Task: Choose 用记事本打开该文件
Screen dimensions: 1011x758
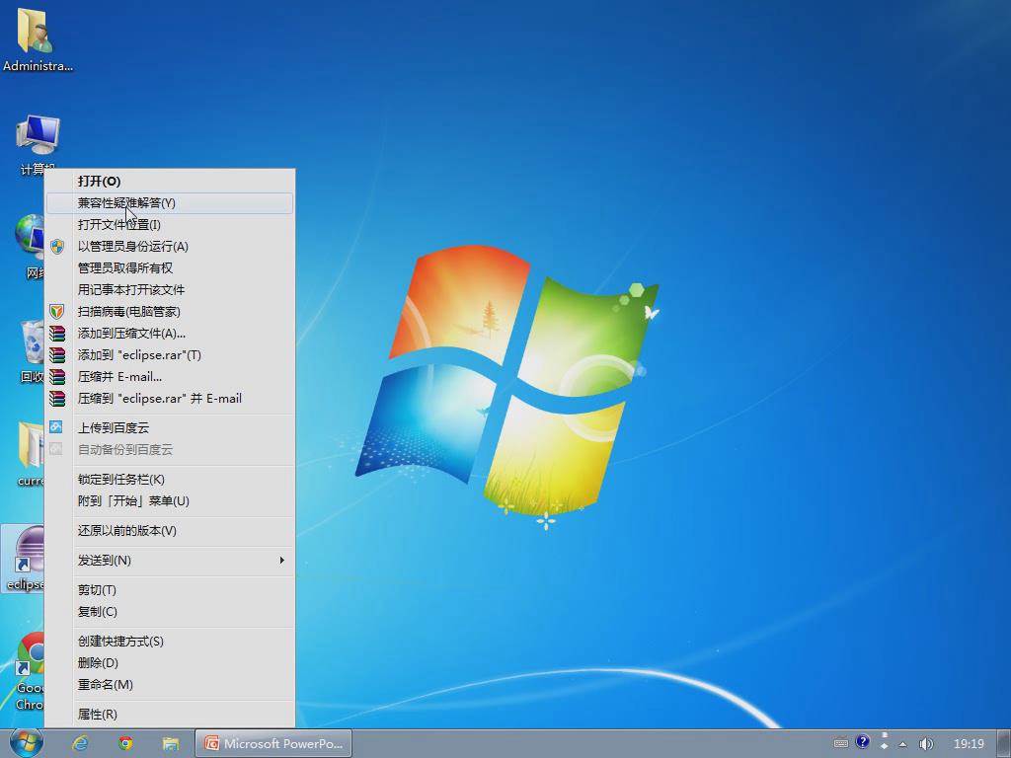Action: [x=170, y=290]
